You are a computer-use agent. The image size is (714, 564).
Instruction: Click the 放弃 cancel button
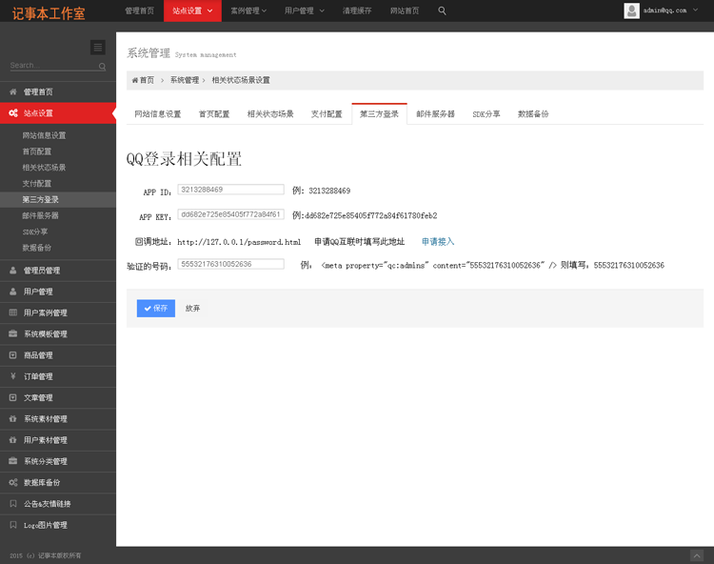coord(192,309)
